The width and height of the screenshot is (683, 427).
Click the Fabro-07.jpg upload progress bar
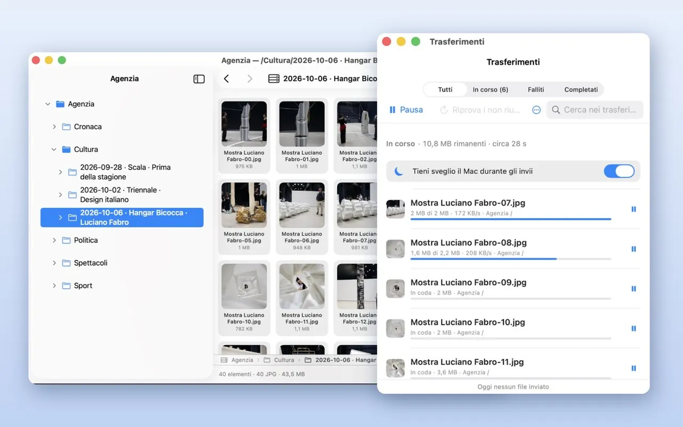511,219
